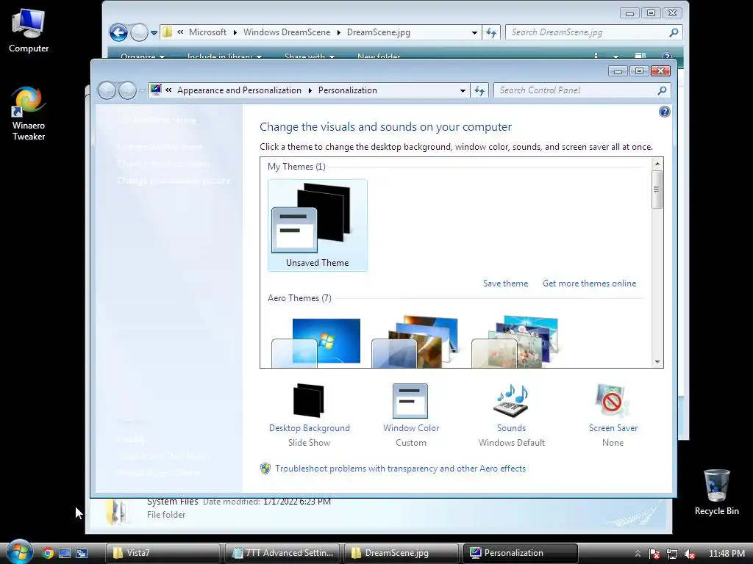Click the DreamScene.jpg search magnifier icon
753x564 pixels.
click(x=674, y=32)
